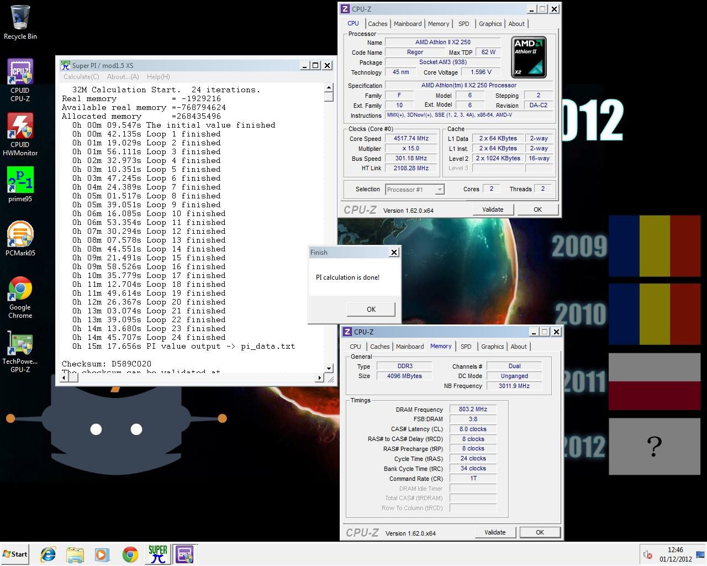This screenshot has width=707, height=566.
Task: Select CPU tab in lower CPU-Z window
Action: tap(355, 347)
